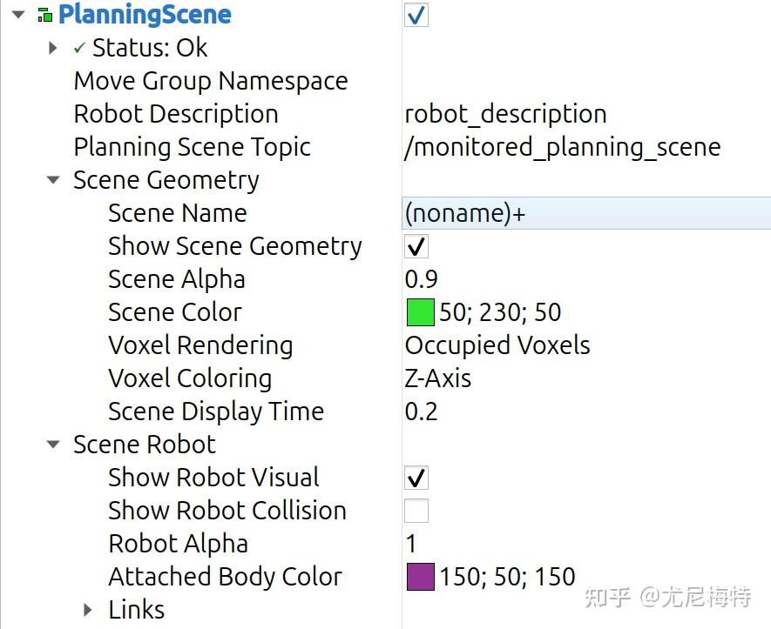Viewport: 771px width, 629px height.
Task: Edit the Scene Display Time value 0.2
Action: (x=421, y=412)
